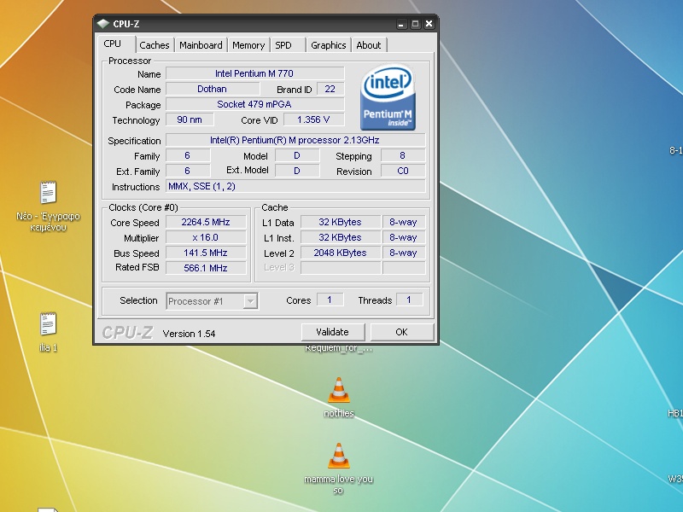Select the Greek-named text document desktop icon
683x512 pixels.
pyautogui.click(x=48, y=206)
